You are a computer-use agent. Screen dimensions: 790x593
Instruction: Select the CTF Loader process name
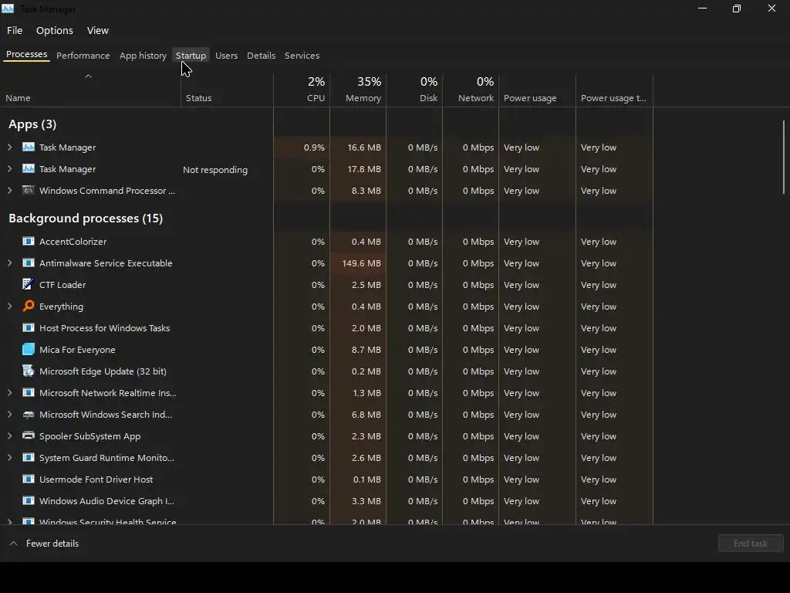point(62,284)
